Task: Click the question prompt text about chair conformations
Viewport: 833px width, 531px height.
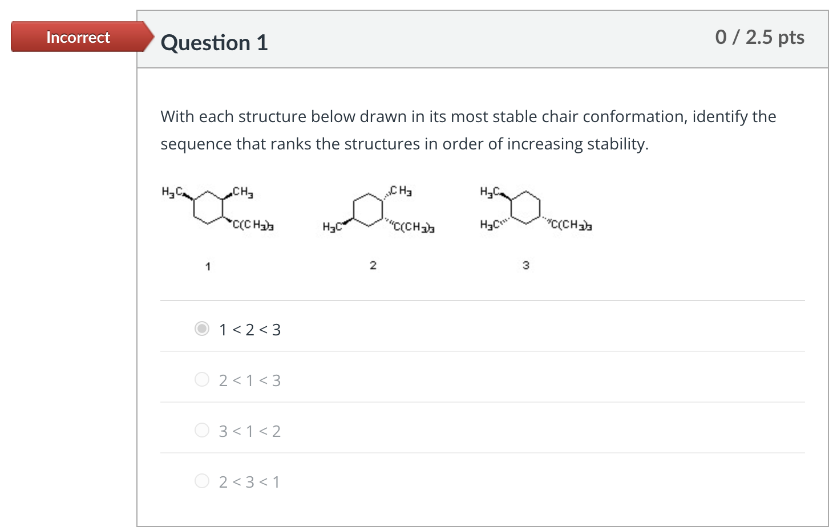Action: click(468, 130)
